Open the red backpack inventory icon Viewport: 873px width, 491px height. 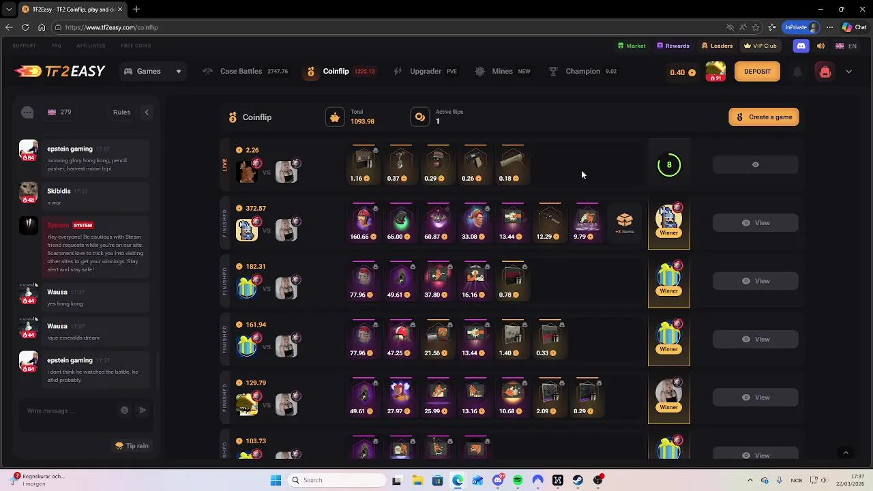[x=825, y=72]
